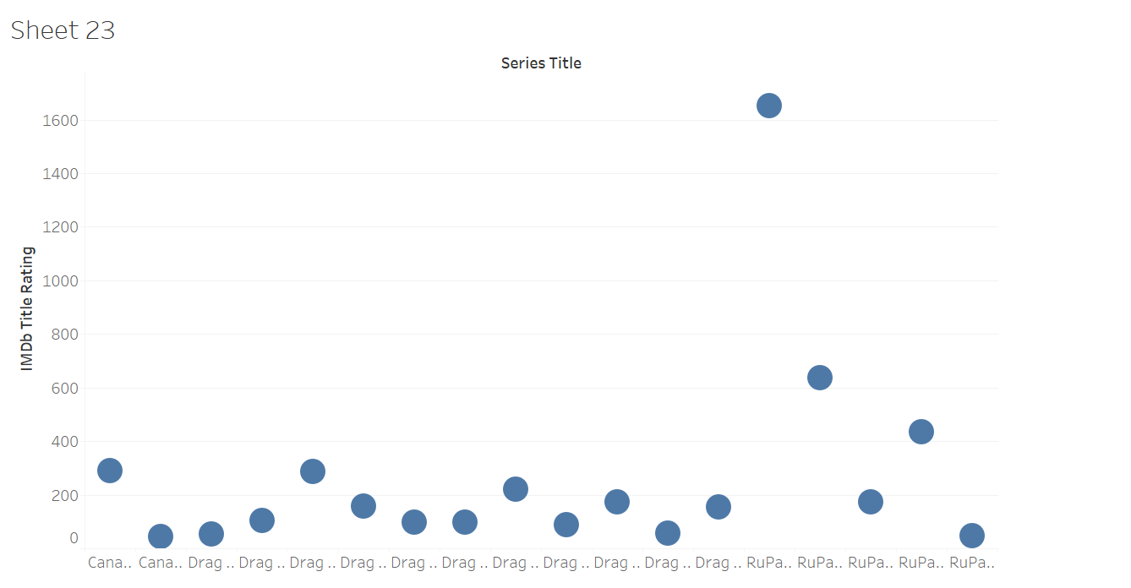Select the rightmost RuPa.. x-axis label
Viewport: 1131px width, 588px height.
[972, 563]
